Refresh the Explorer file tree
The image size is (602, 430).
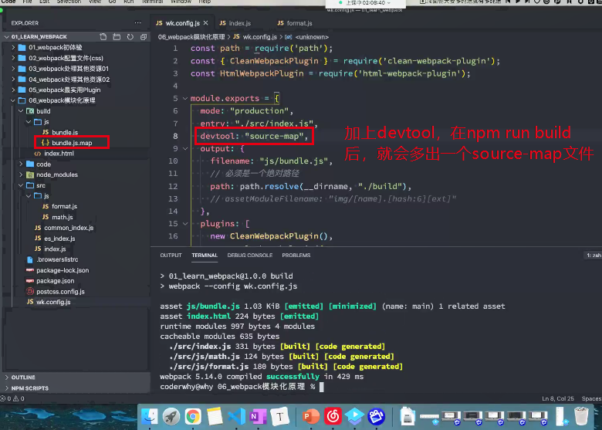pos(130,37)
